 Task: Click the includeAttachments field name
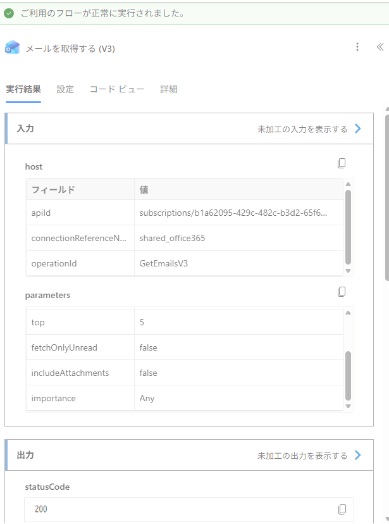(x=70, y=373)
